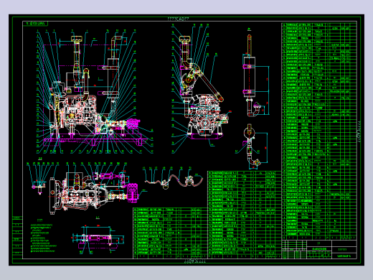The width and height of the screenshot is (373, 280).
Task: Click the engine front elevation view at top left
Action: 95,92
